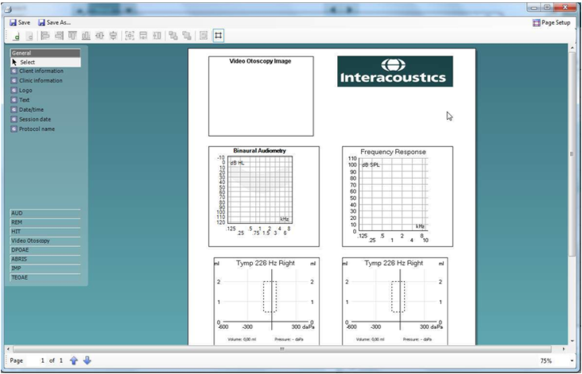Pick the Date/time element
Screen dimensions: 582x374
tap(31, 110)
